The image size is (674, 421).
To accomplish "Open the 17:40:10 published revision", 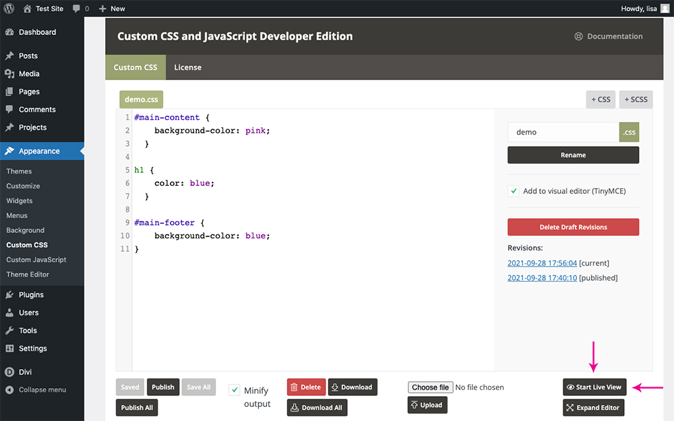I will click(x=542, y=278).
